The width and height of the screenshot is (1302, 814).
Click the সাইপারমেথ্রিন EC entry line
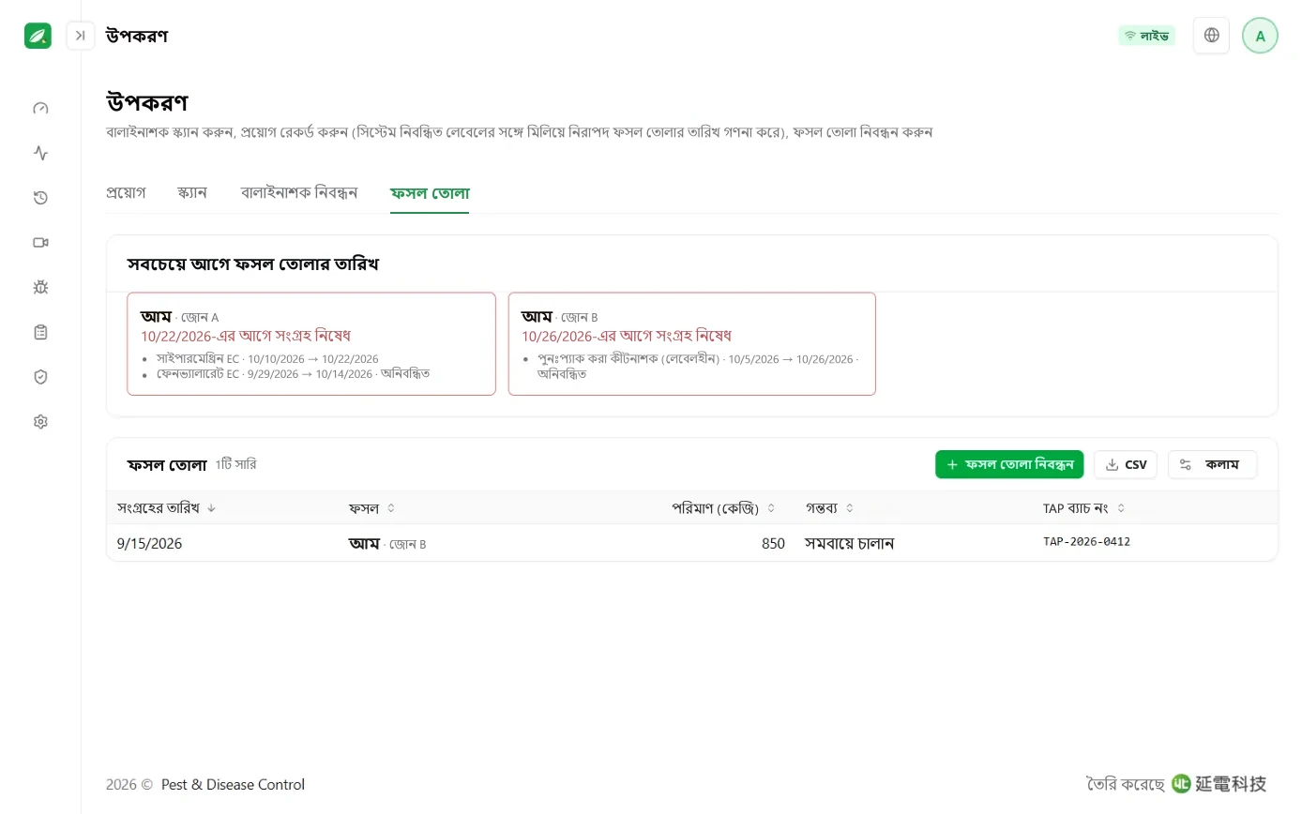click(x=267, y=359)
